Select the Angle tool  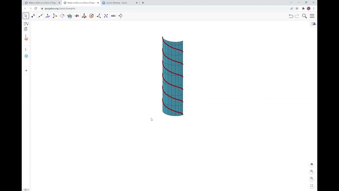click(x=99, y=16)
